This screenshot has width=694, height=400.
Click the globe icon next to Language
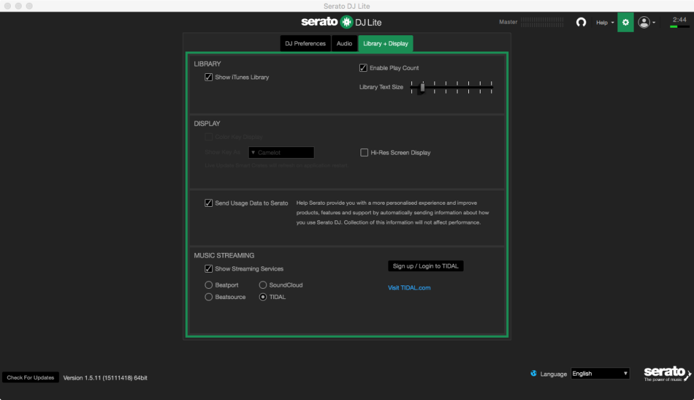(x=534, y=374)
